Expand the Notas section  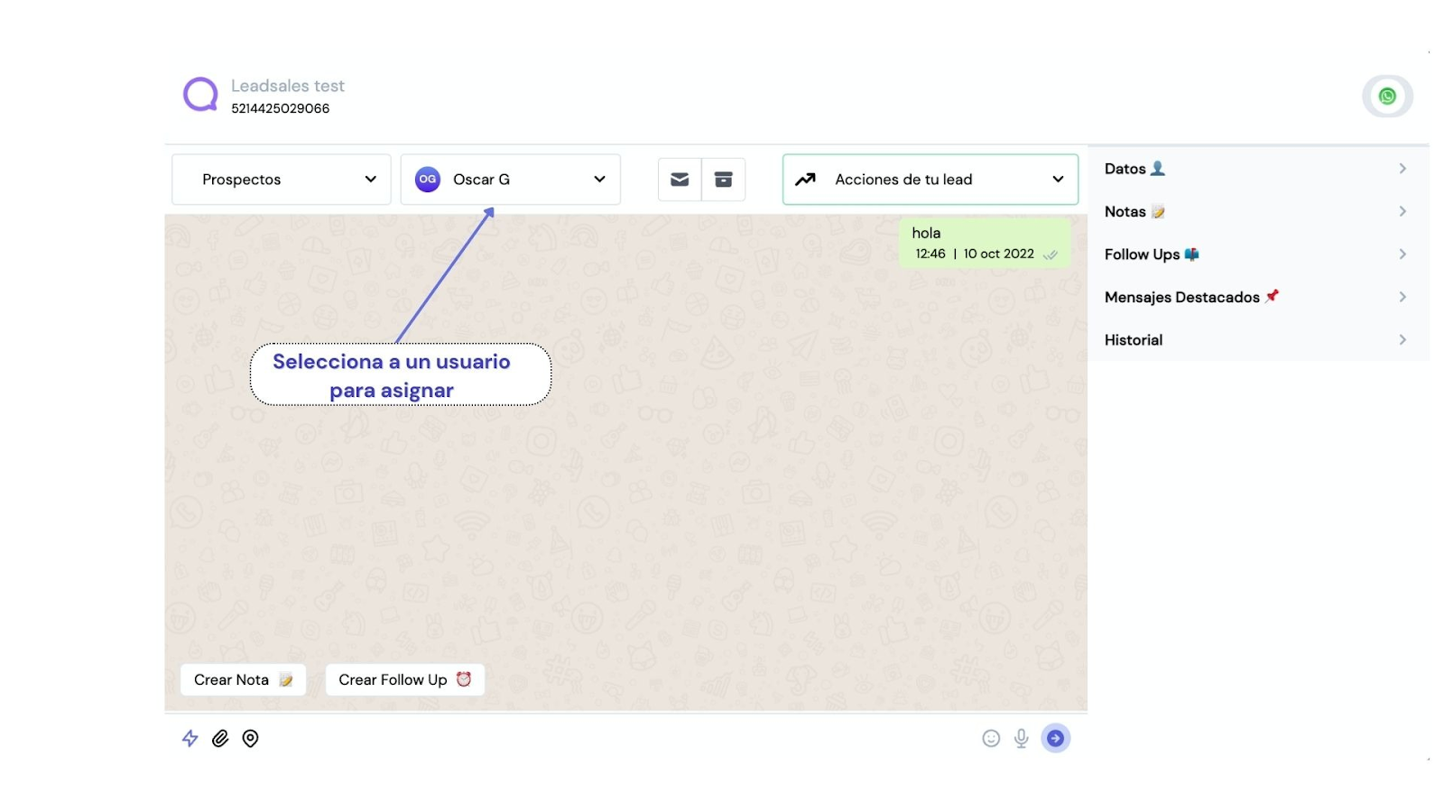1258,211
